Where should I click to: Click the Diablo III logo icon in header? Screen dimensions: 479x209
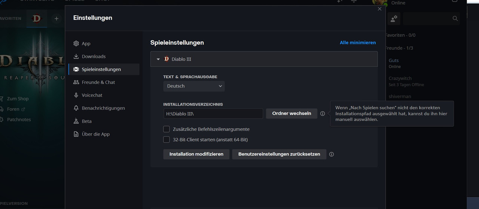tap(166, 59)
